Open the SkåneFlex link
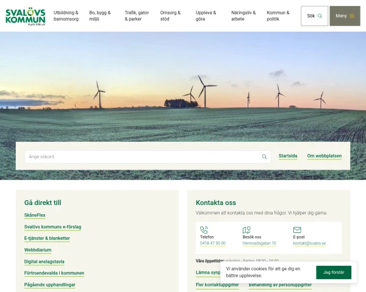This screenshot has width=366, height=292. pyautogui.click(x=35, y=215)
